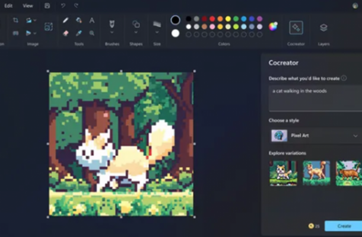
Task: Pick the pink swatch in second row
Action: point(212,27)
